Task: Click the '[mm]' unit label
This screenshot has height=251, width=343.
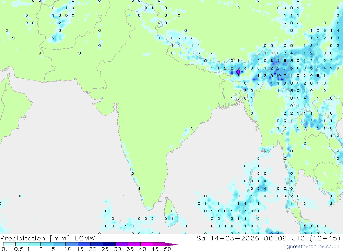Action: [60, 238]
